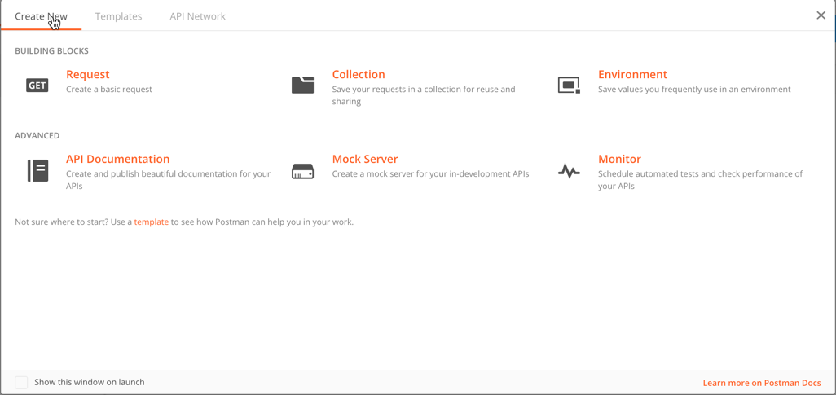
Task: Click the Show this window on launch label
Action: tap(90, 382)
